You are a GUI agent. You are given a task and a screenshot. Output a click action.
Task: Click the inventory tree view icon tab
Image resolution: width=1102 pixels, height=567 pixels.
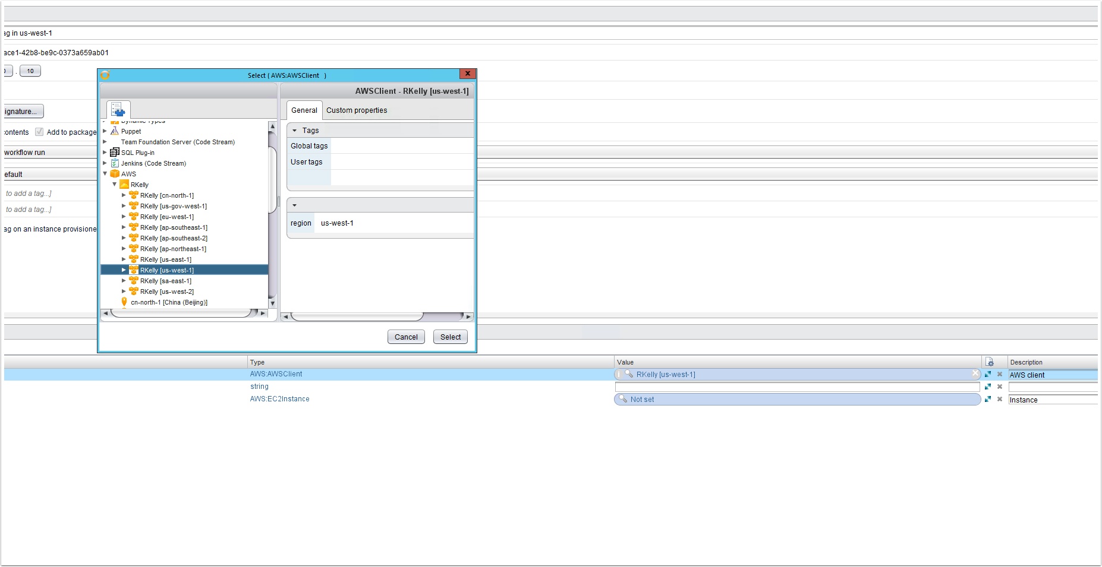118,110
